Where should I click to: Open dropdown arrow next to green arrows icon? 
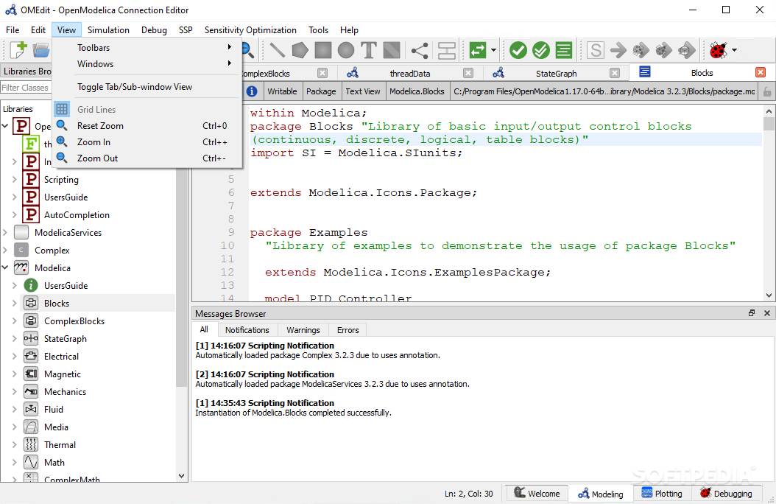[493, 50]
